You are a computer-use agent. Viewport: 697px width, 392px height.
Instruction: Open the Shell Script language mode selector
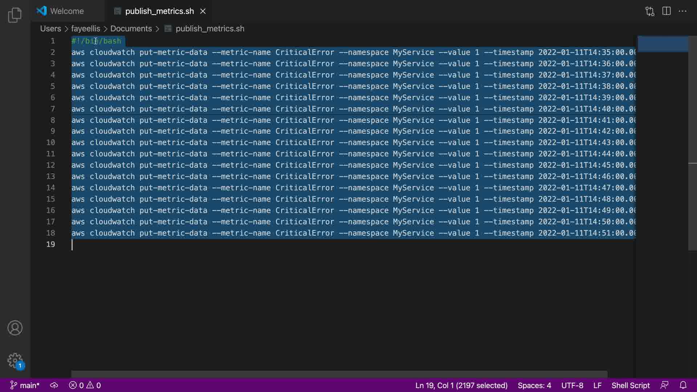click(x=630, y=385)
